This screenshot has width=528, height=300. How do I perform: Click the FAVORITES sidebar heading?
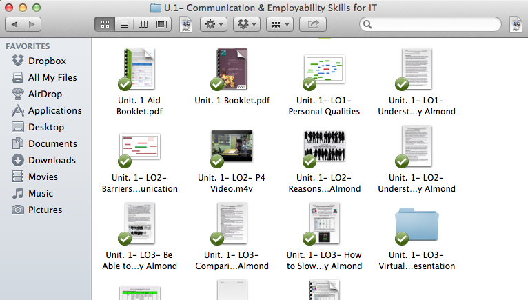28,46
